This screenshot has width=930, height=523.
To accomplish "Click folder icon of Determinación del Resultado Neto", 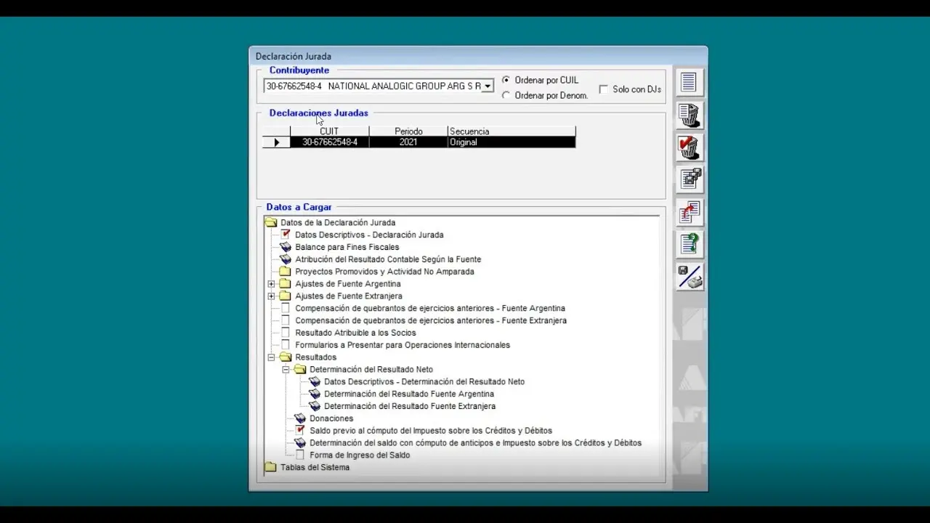I will tap(300, 370).
